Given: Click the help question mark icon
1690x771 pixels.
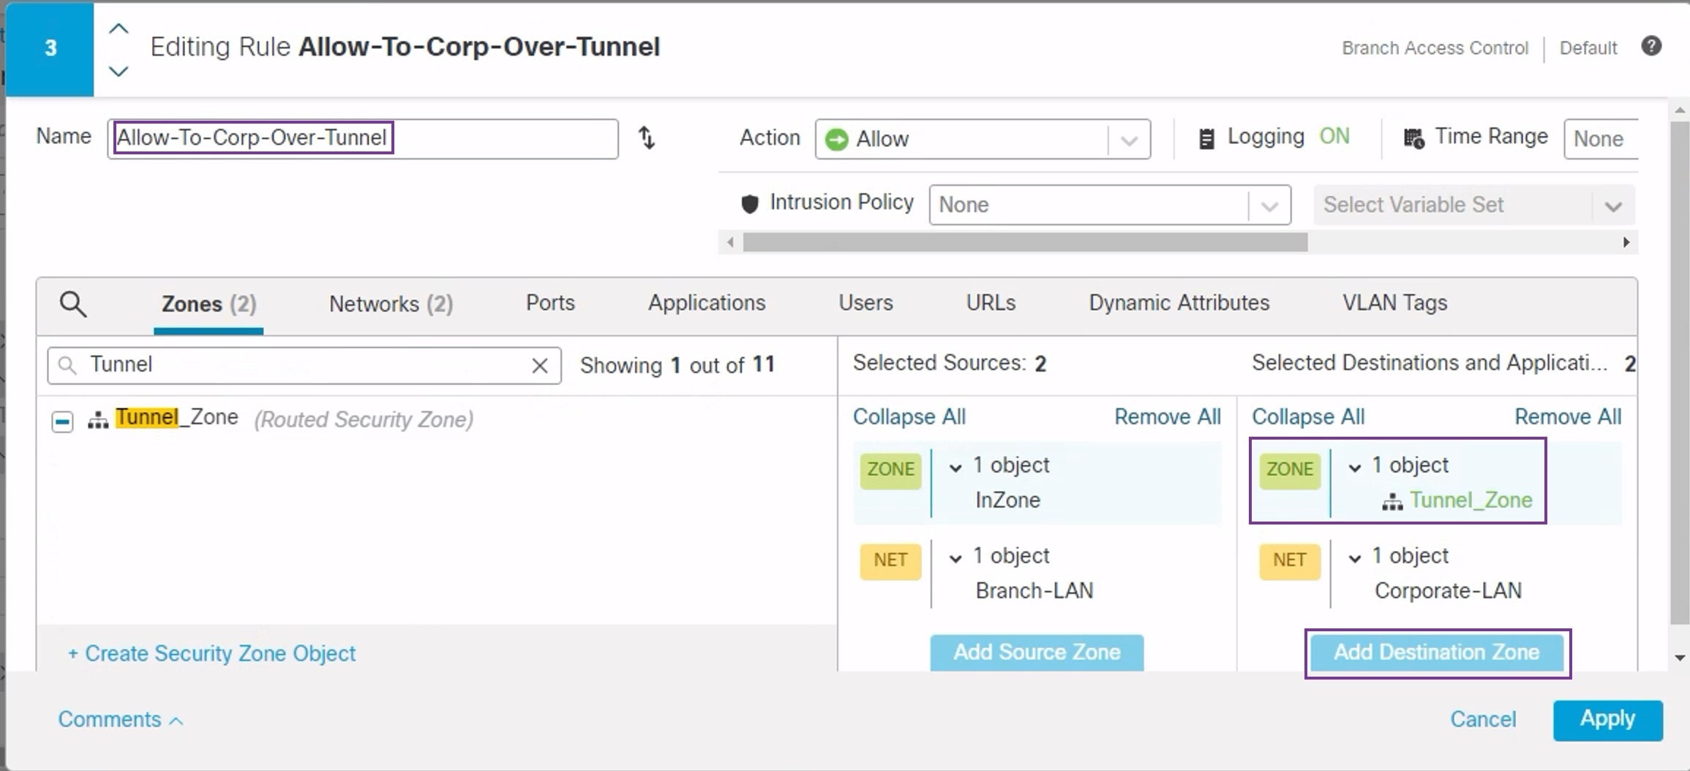Looking at the screenshot, I should [1652, 46].
